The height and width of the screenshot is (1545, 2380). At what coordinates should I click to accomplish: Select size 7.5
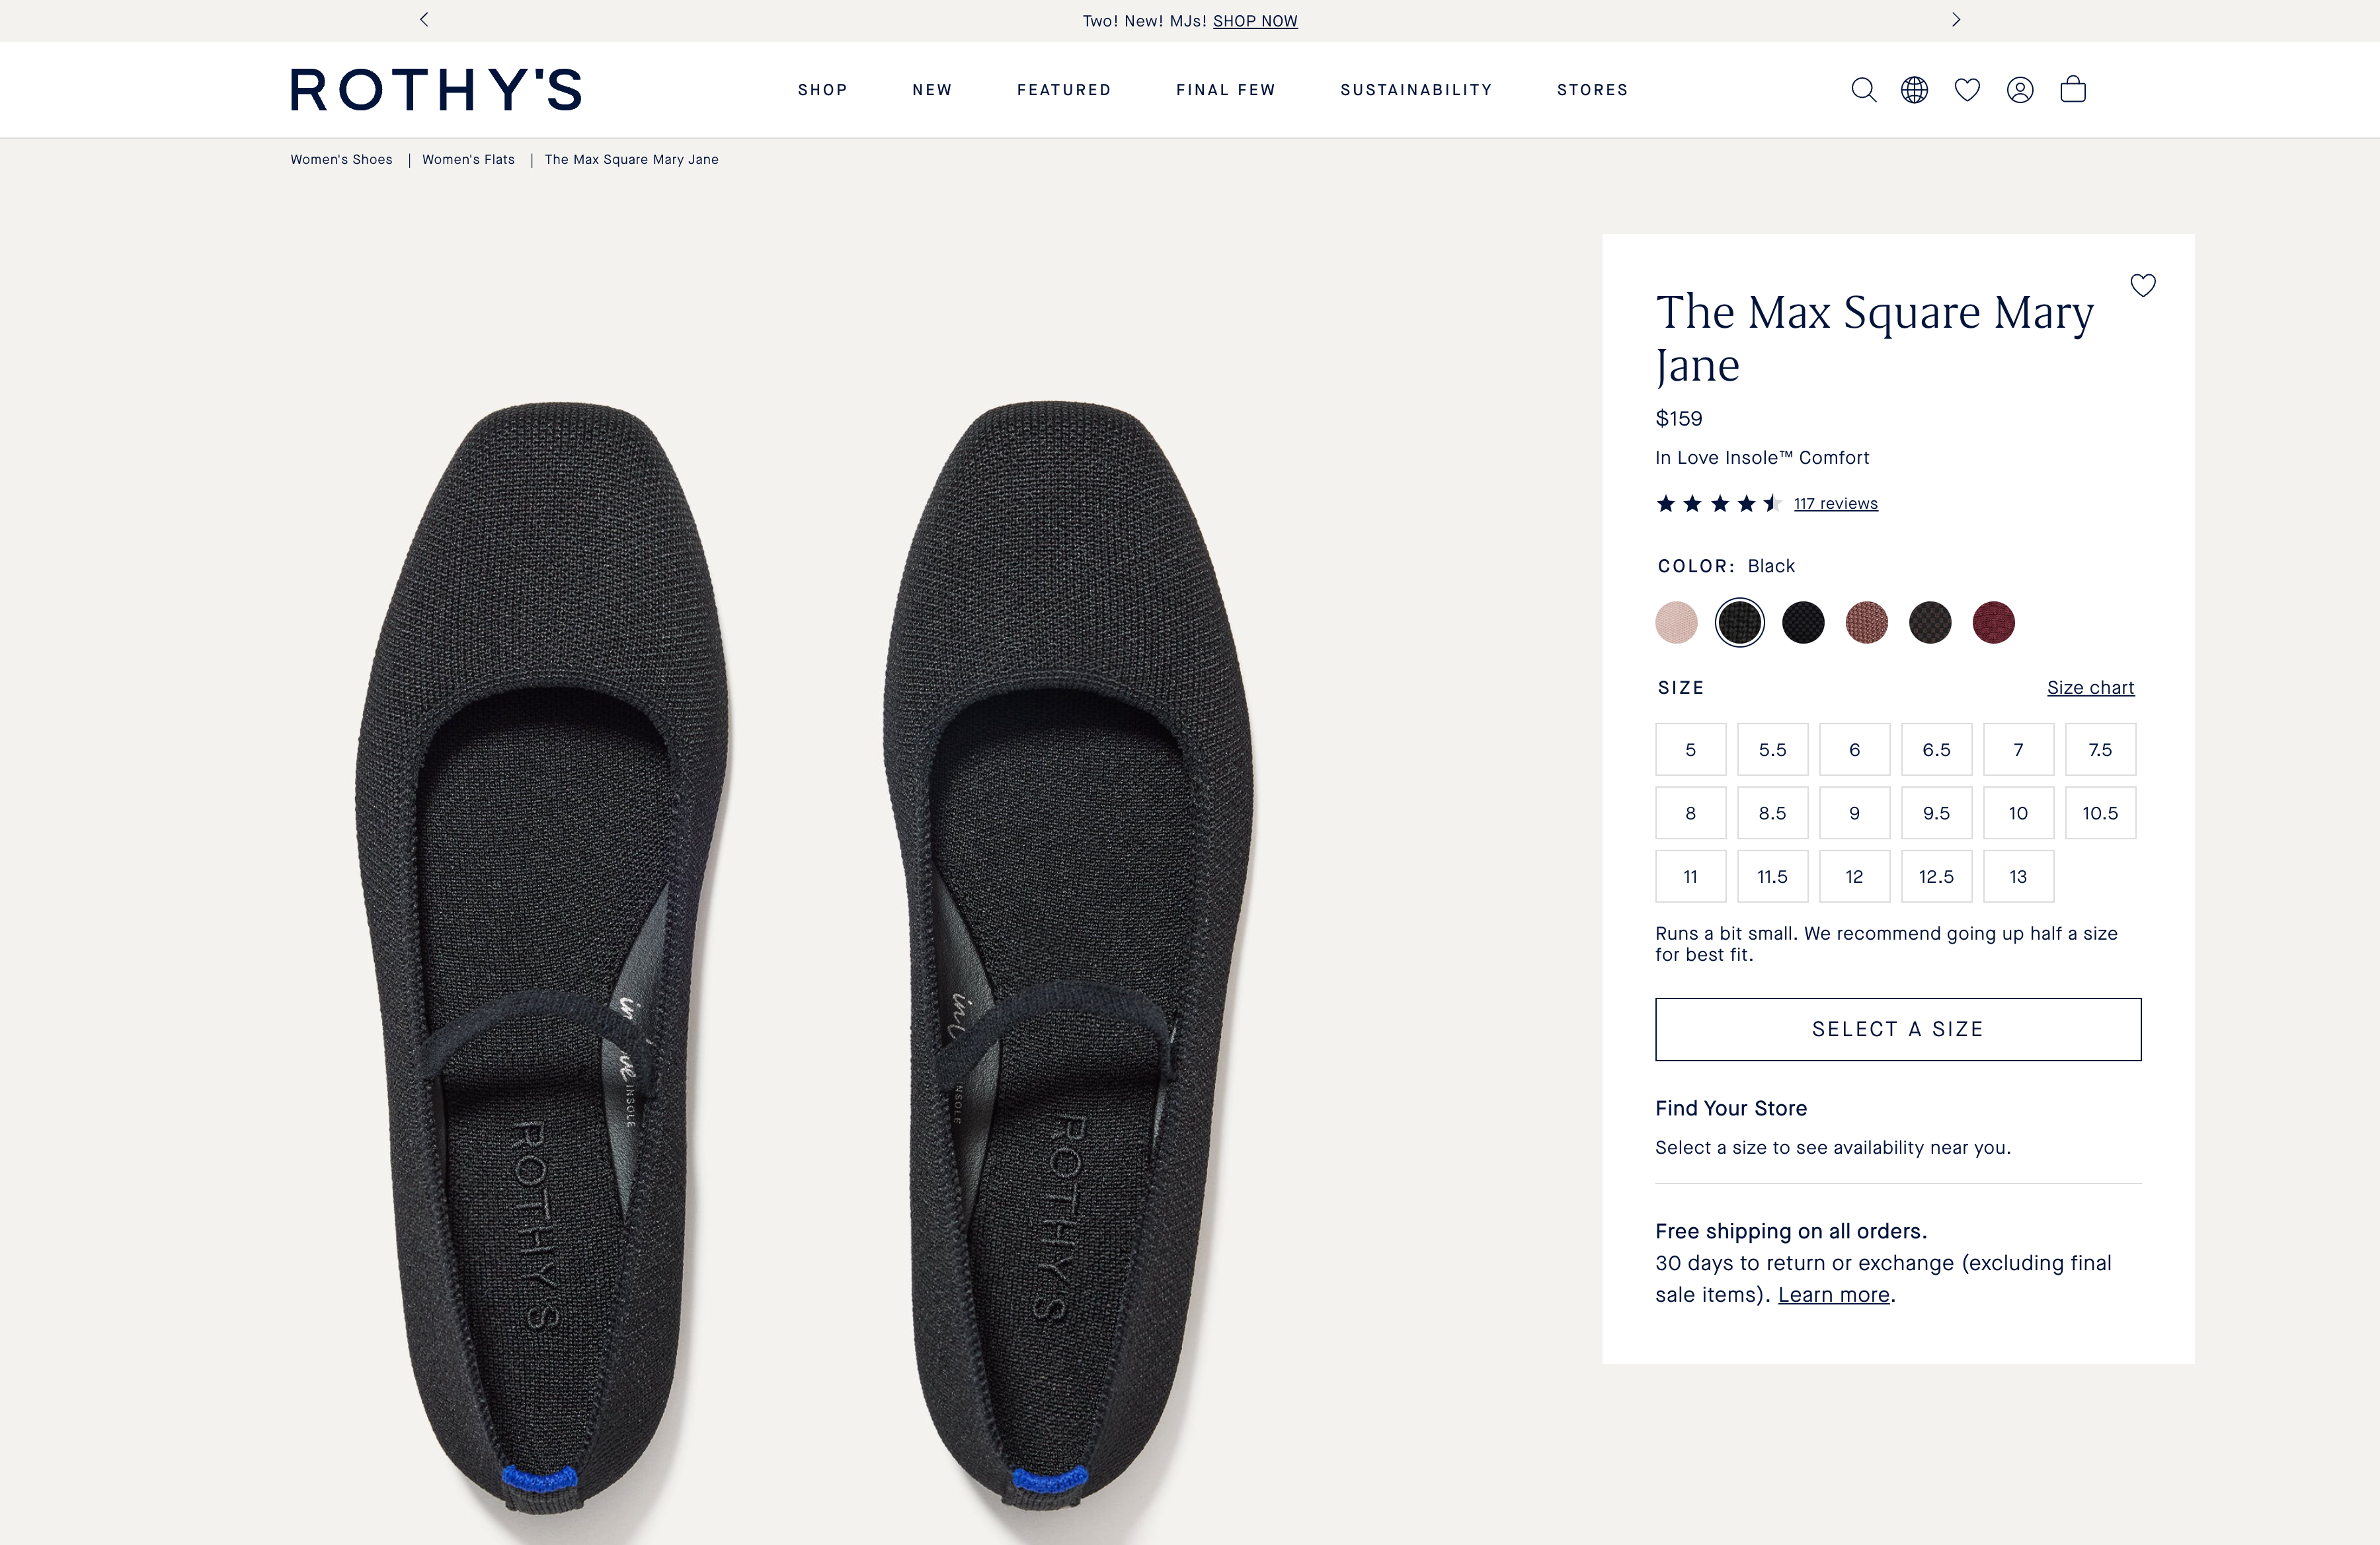pyautogui.click(x=2100, y=749)
